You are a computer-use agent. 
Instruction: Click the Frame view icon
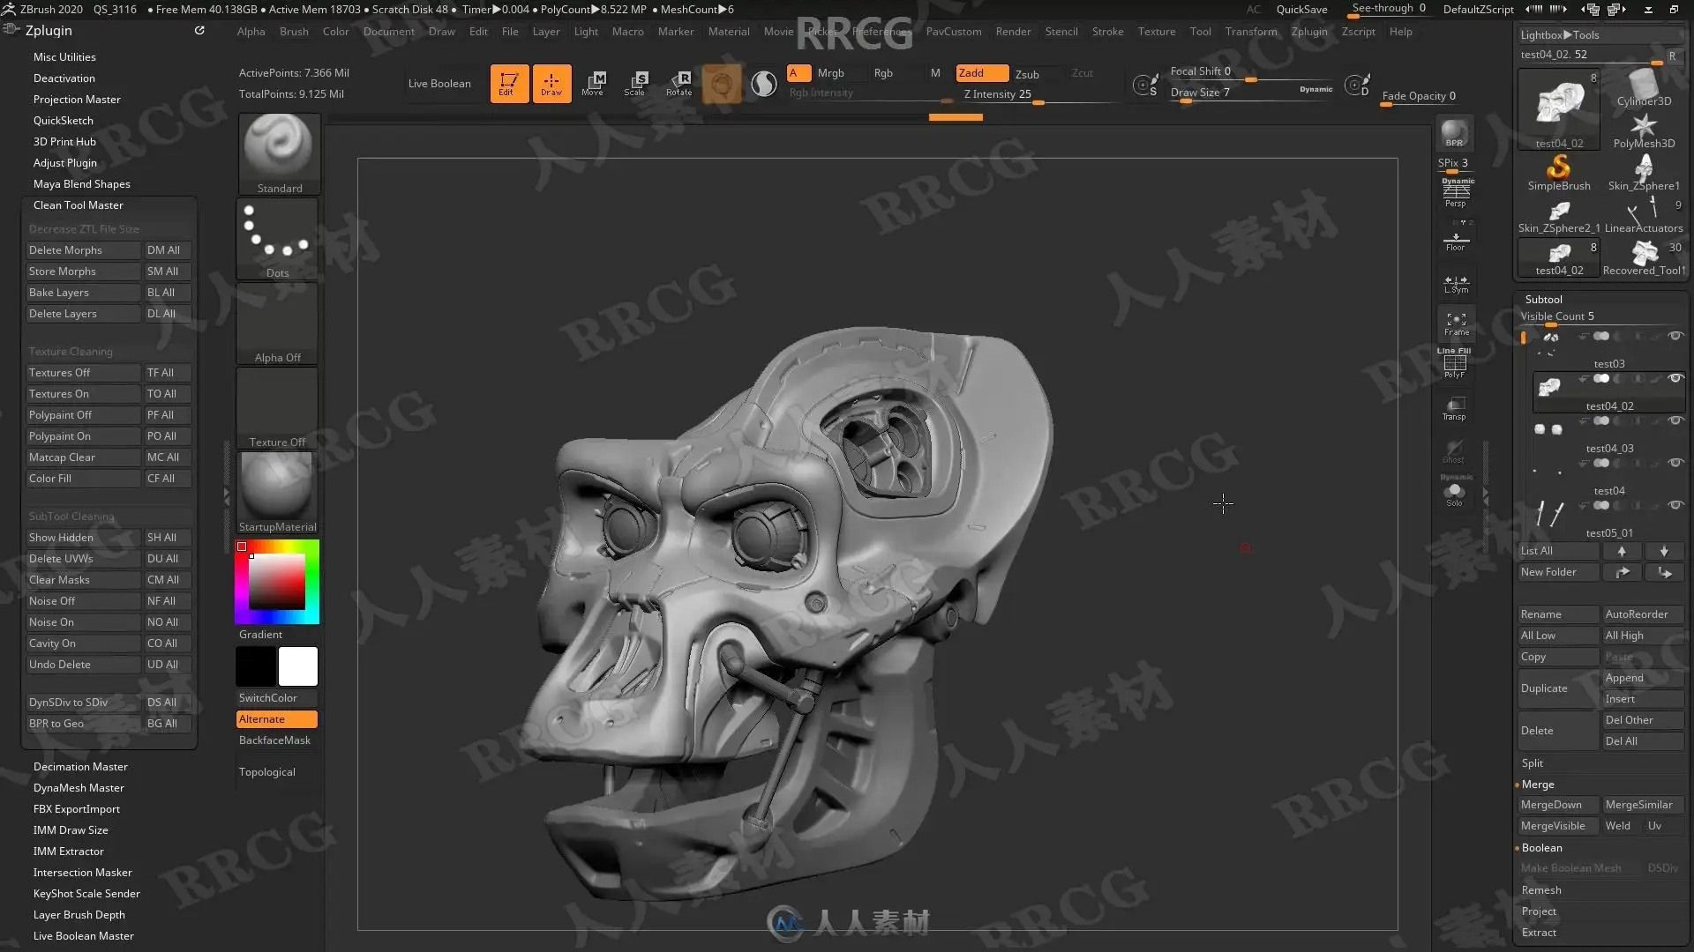click(x=1456, y=324)
